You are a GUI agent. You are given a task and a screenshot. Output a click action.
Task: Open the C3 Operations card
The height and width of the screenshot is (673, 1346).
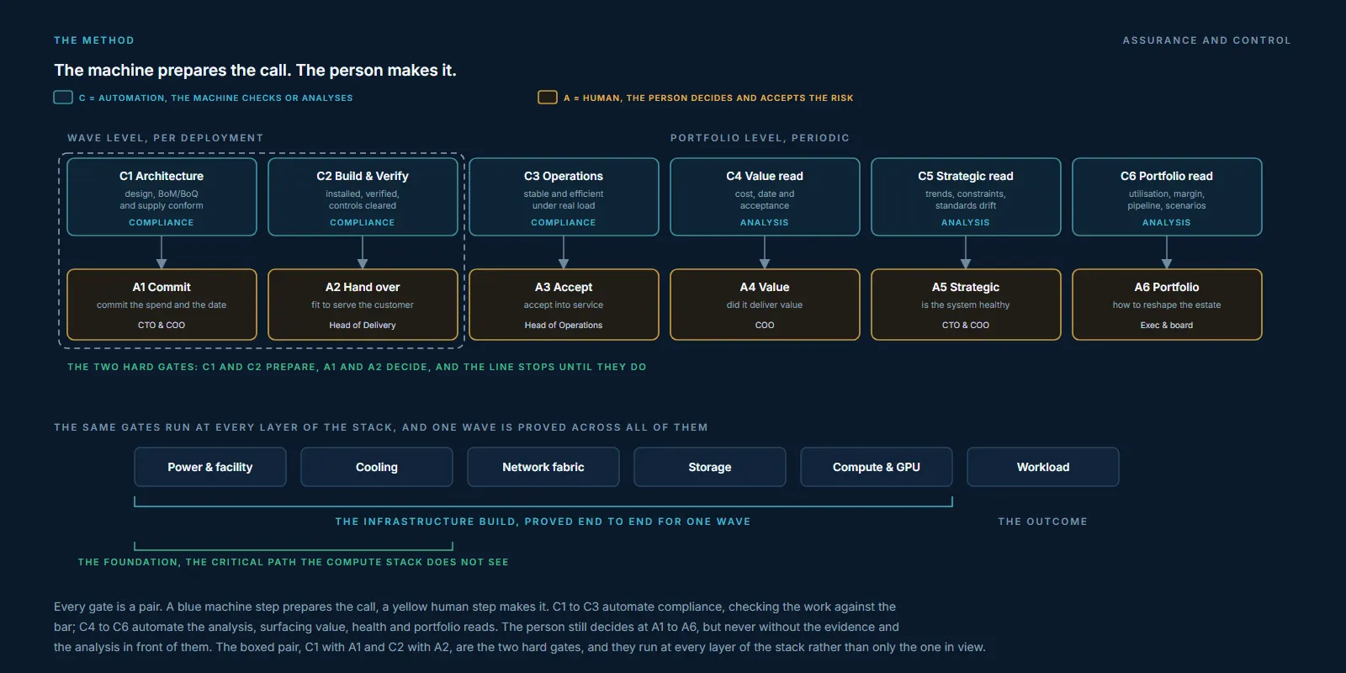point(564,197)
